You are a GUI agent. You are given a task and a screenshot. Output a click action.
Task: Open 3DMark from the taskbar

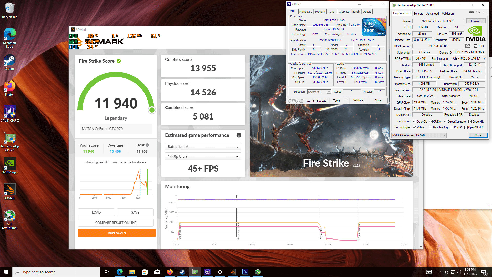(233, 272)
